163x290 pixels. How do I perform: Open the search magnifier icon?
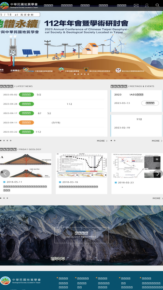point(157,5)
